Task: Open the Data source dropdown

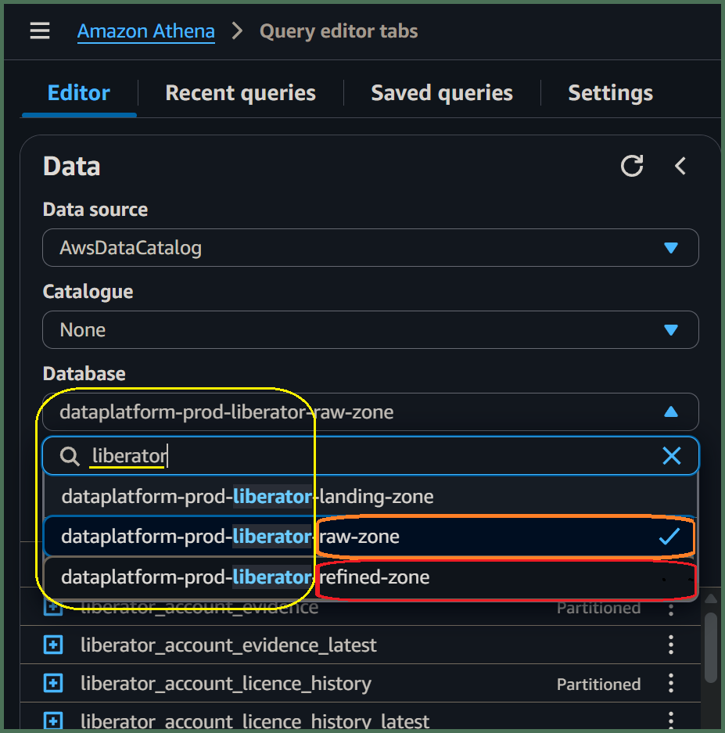Action: coord(370,248)
